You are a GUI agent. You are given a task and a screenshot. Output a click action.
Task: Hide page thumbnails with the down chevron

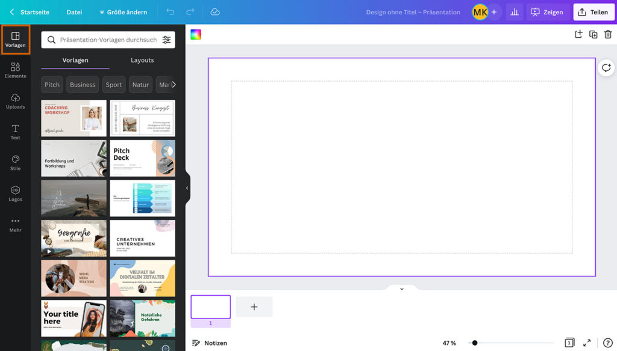(402, 289)
